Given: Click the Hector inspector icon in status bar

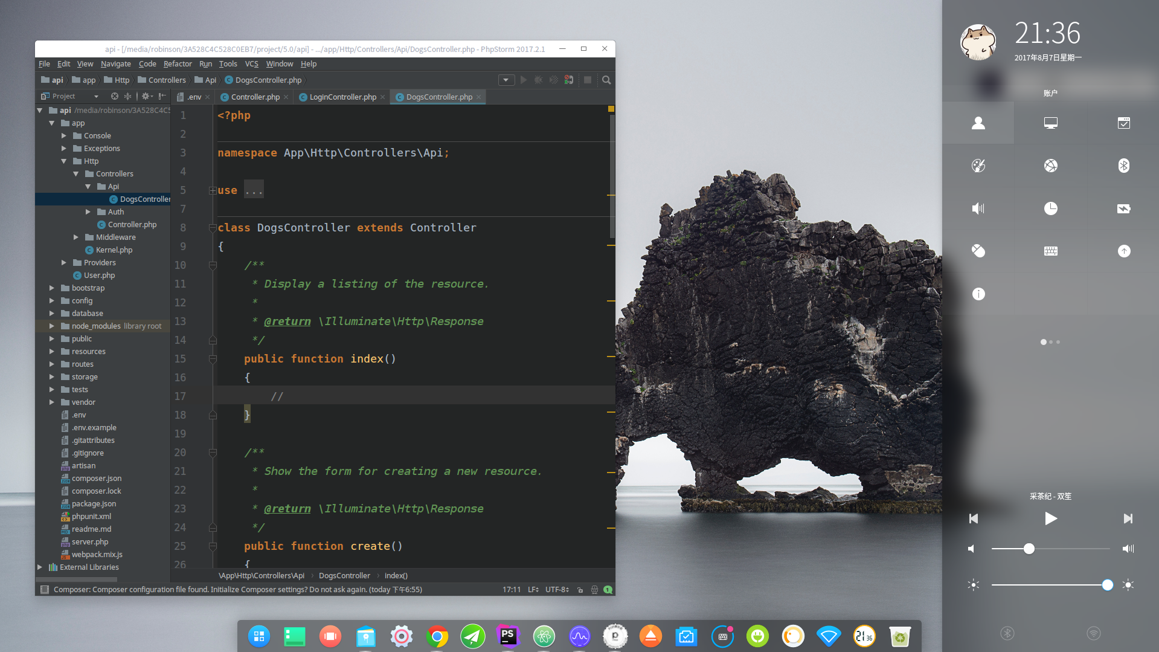Looking at the screenshot, I should 594,590.
